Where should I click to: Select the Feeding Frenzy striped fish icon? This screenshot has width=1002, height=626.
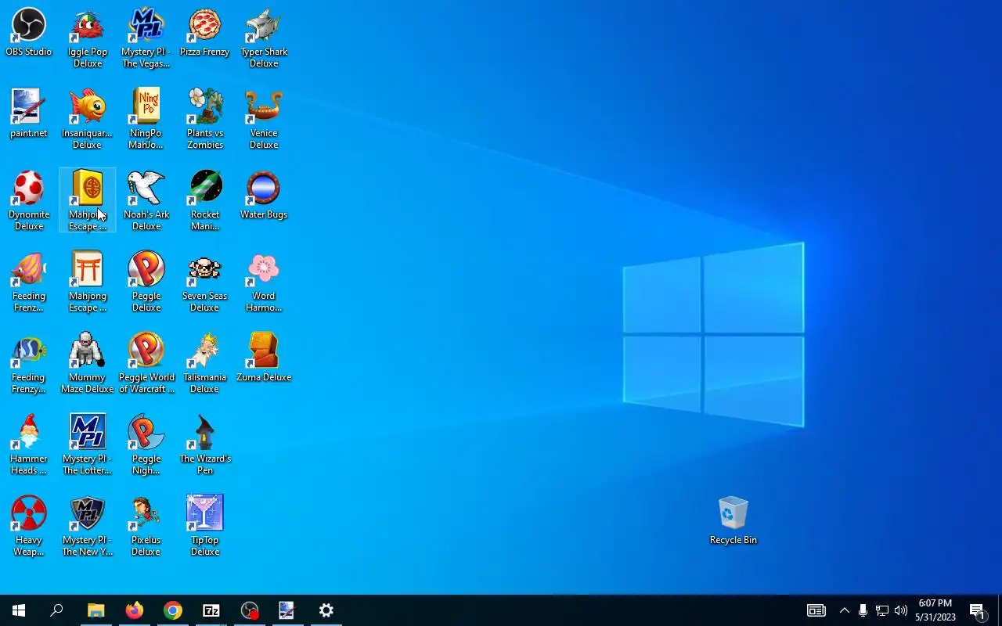[29, 364]
